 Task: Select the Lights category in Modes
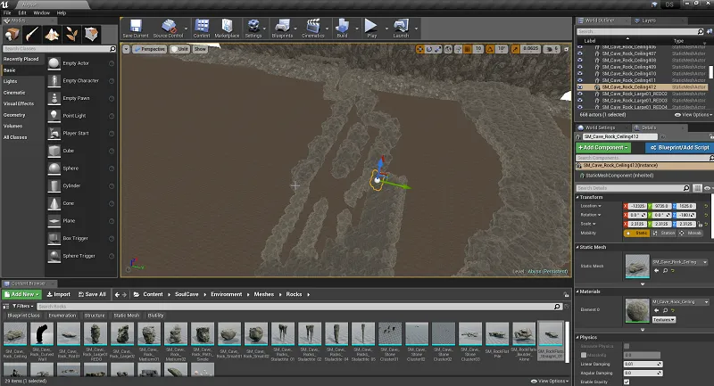(11, 81)
